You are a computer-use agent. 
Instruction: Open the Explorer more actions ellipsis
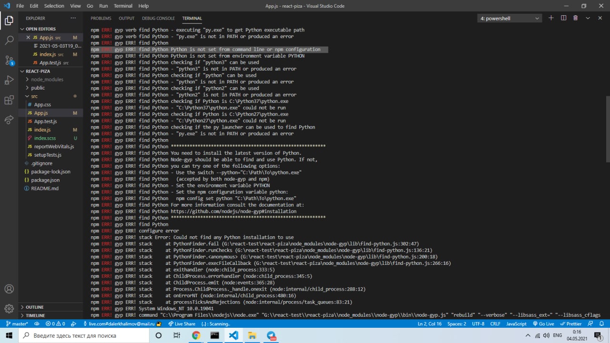coord(73,18)
